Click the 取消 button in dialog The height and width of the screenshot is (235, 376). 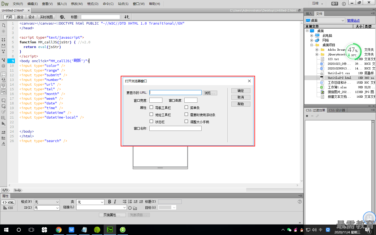click(241, 97)
